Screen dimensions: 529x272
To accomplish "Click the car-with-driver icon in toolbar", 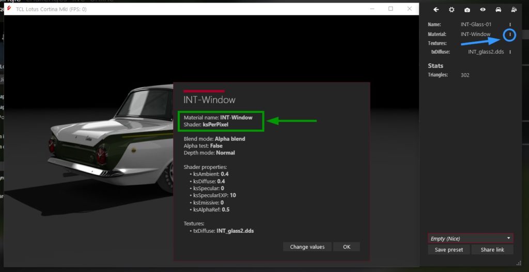I will pyautogui.click(x=514, y=10).
